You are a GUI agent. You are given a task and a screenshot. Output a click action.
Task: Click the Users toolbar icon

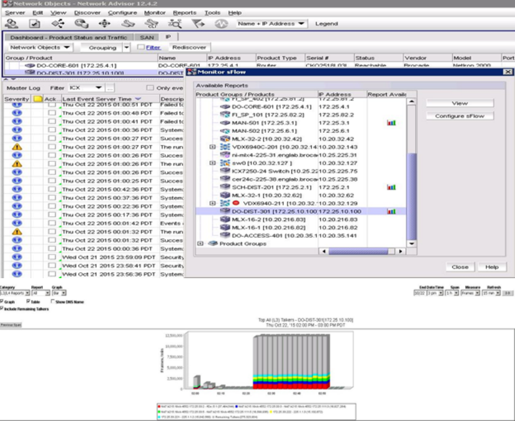coord(12,24)
